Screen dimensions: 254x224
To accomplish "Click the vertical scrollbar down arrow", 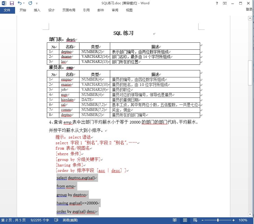I will 250,214.
